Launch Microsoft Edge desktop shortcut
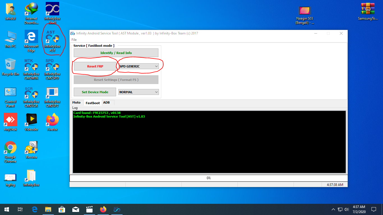 pyautogui.click(x=31, y=41)
